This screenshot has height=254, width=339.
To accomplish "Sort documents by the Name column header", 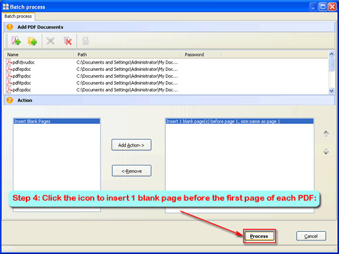I will 39,54.
